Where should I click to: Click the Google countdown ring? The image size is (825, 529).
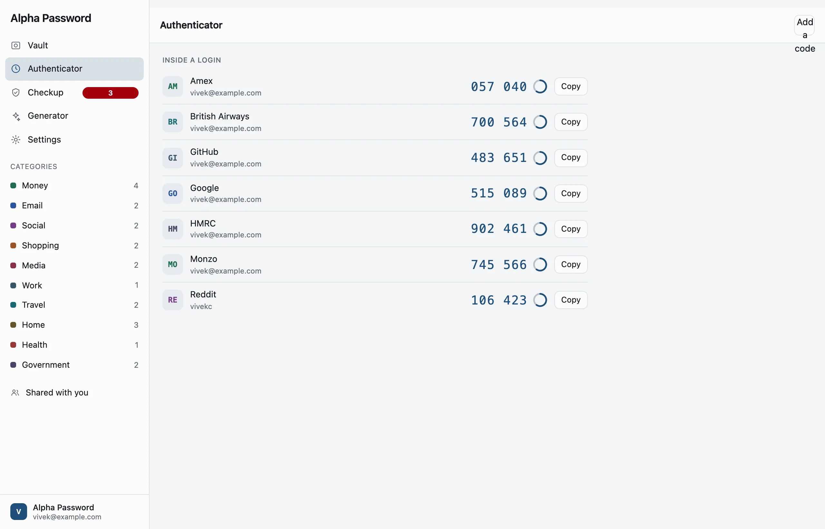tap(540, 194)
